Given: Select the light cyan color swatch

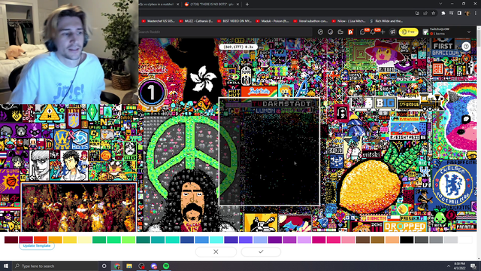Looking at the screenshot, I should pyautogui.click(x=216, y=239).
